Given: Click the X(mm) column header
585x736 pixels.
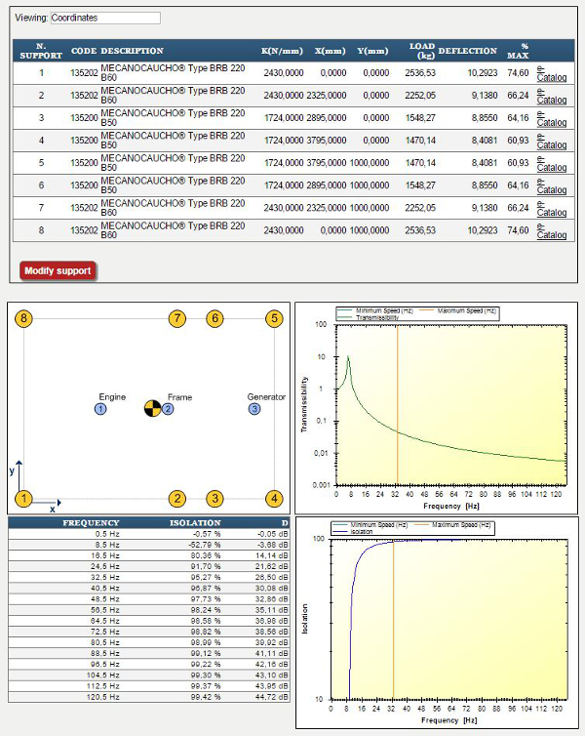Looking at the screenshot, I should tap(330, 51).
